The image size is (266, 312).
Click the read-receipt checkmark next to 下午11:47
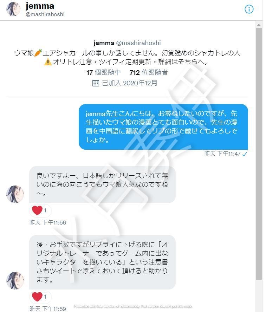tap(245, 154)
